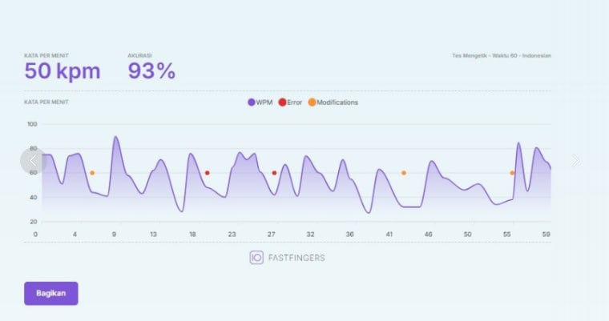
Task: Click the orange marker above second 41
Action: coord(404,173)
